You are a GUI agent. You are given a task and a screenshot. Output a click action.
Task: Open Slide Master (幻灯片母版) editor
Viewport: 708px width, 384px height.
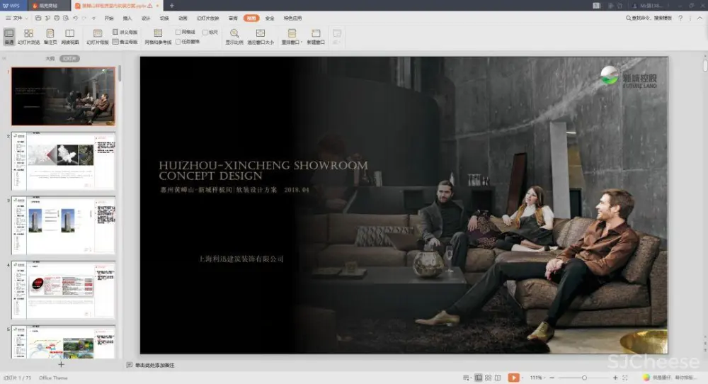[x=98, y=36]
